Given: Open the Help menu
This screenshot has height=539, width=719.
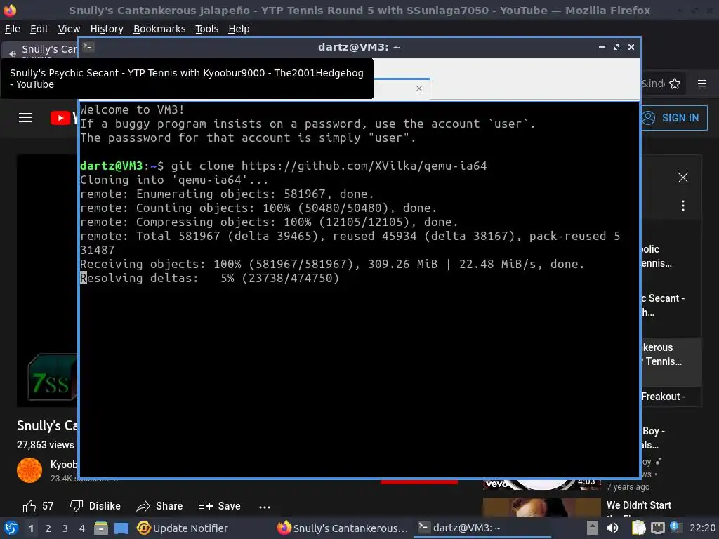Looking at the screenshot, I should pyautogui.click(x=239, y=29).
